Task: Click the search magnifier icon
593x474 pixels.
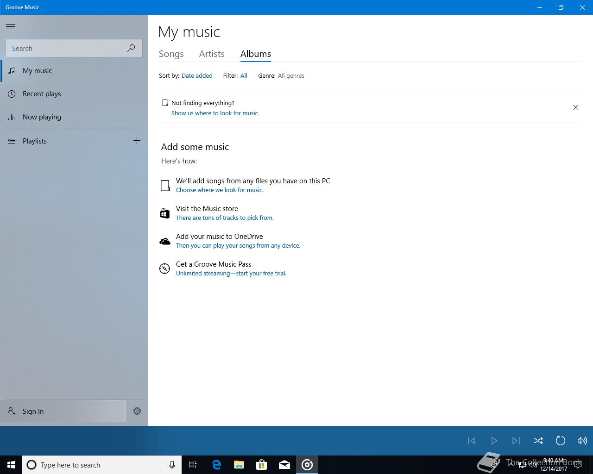Action: tap(132, 48)
